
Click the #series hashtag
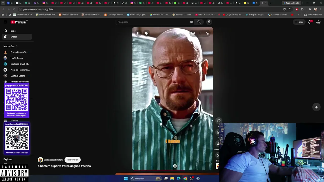86,166
